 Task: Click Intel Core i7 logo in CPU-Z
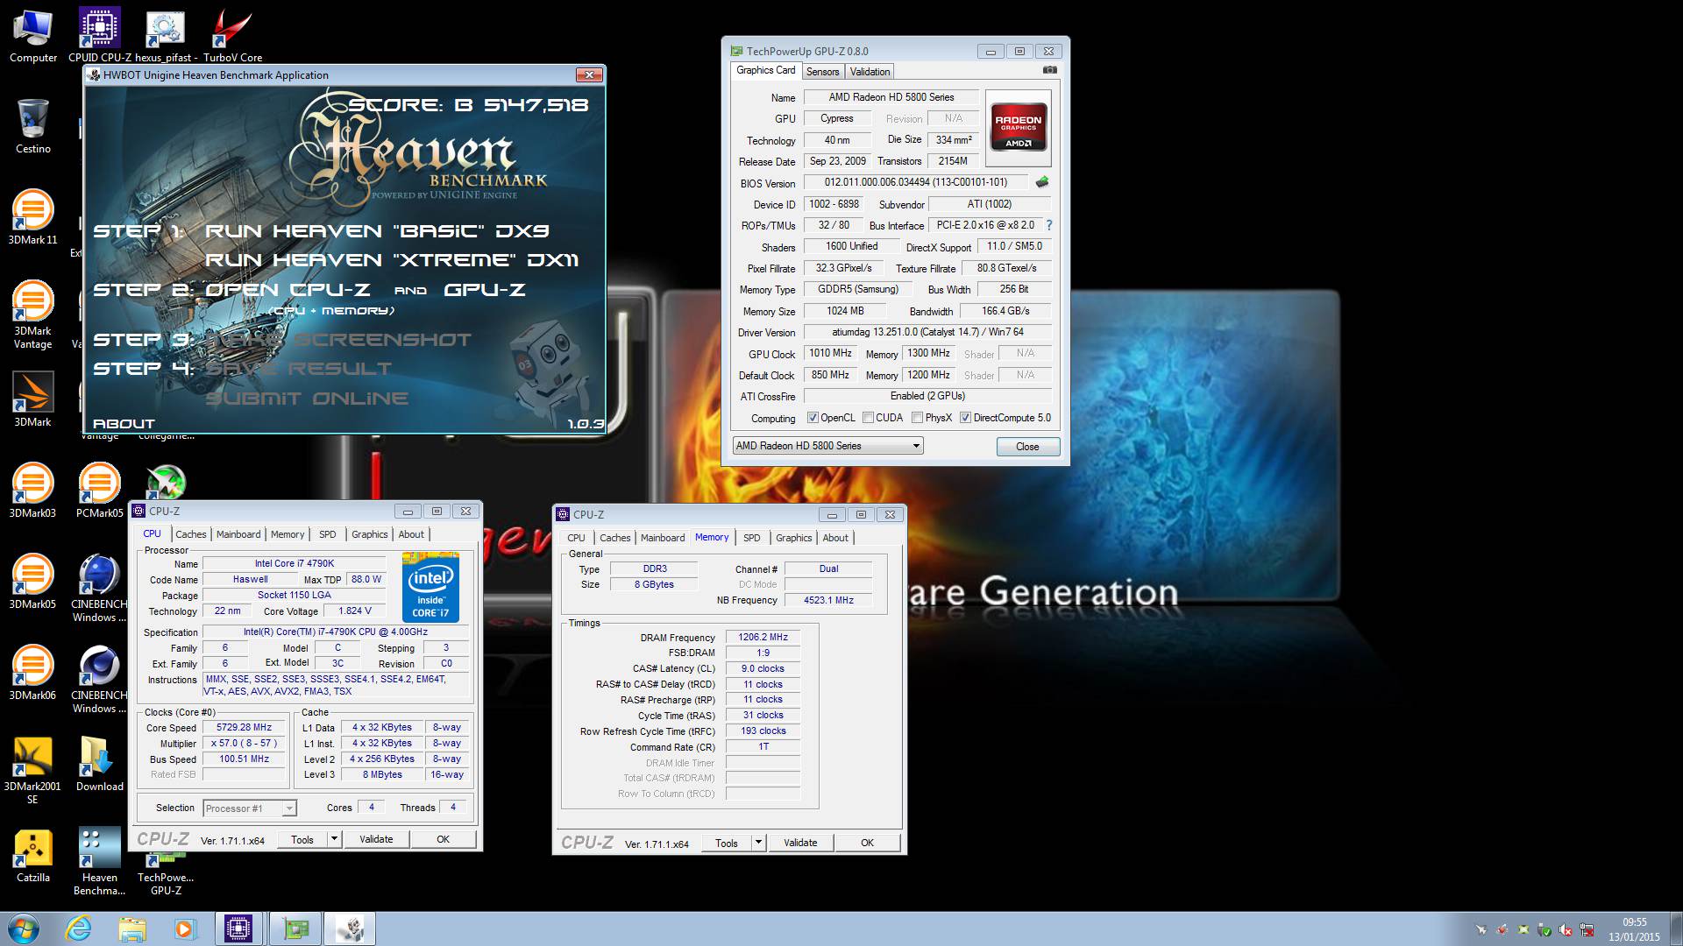pyautogui.click(x=430, y=587)
